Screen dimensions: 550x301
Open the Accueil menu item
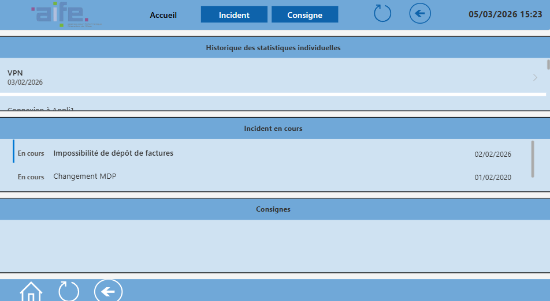pos(163,15)
